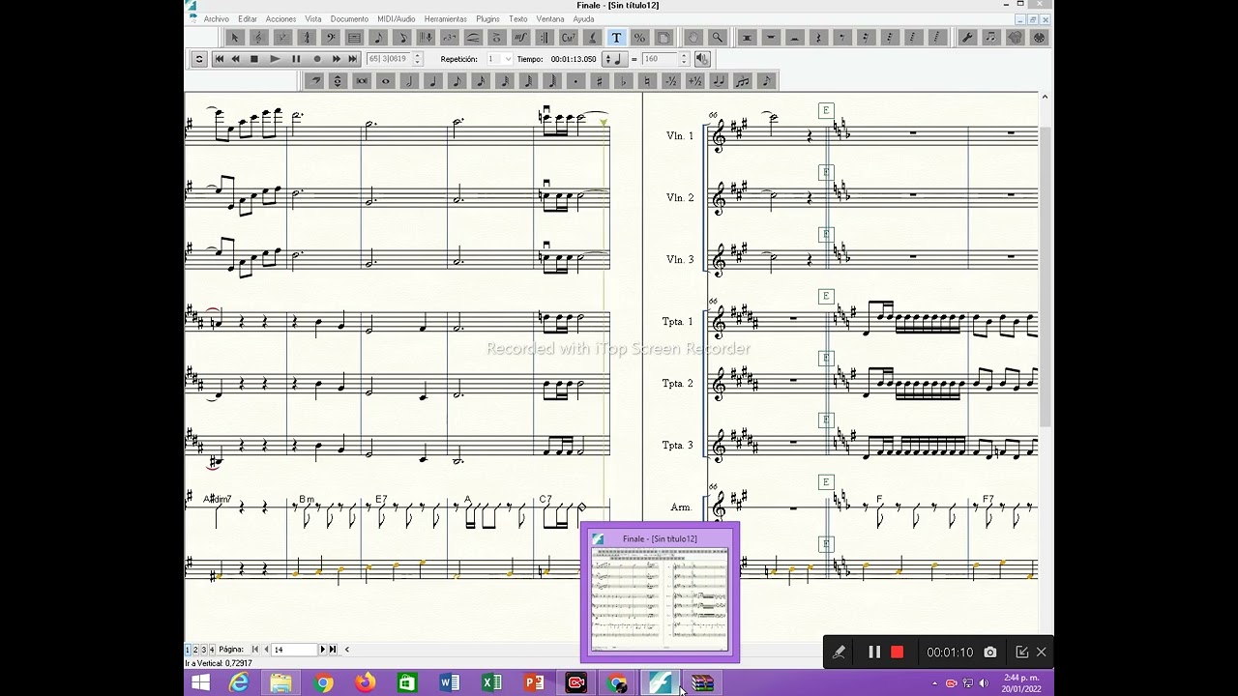
Task: Pause the screen recorder
Action: [x=874, y=652]
